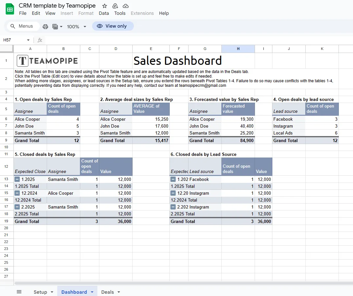This screenshot has height=296, width=353.
Task: Click Alice Cooper's average value 15,250
Action: [x=151, y=119]
